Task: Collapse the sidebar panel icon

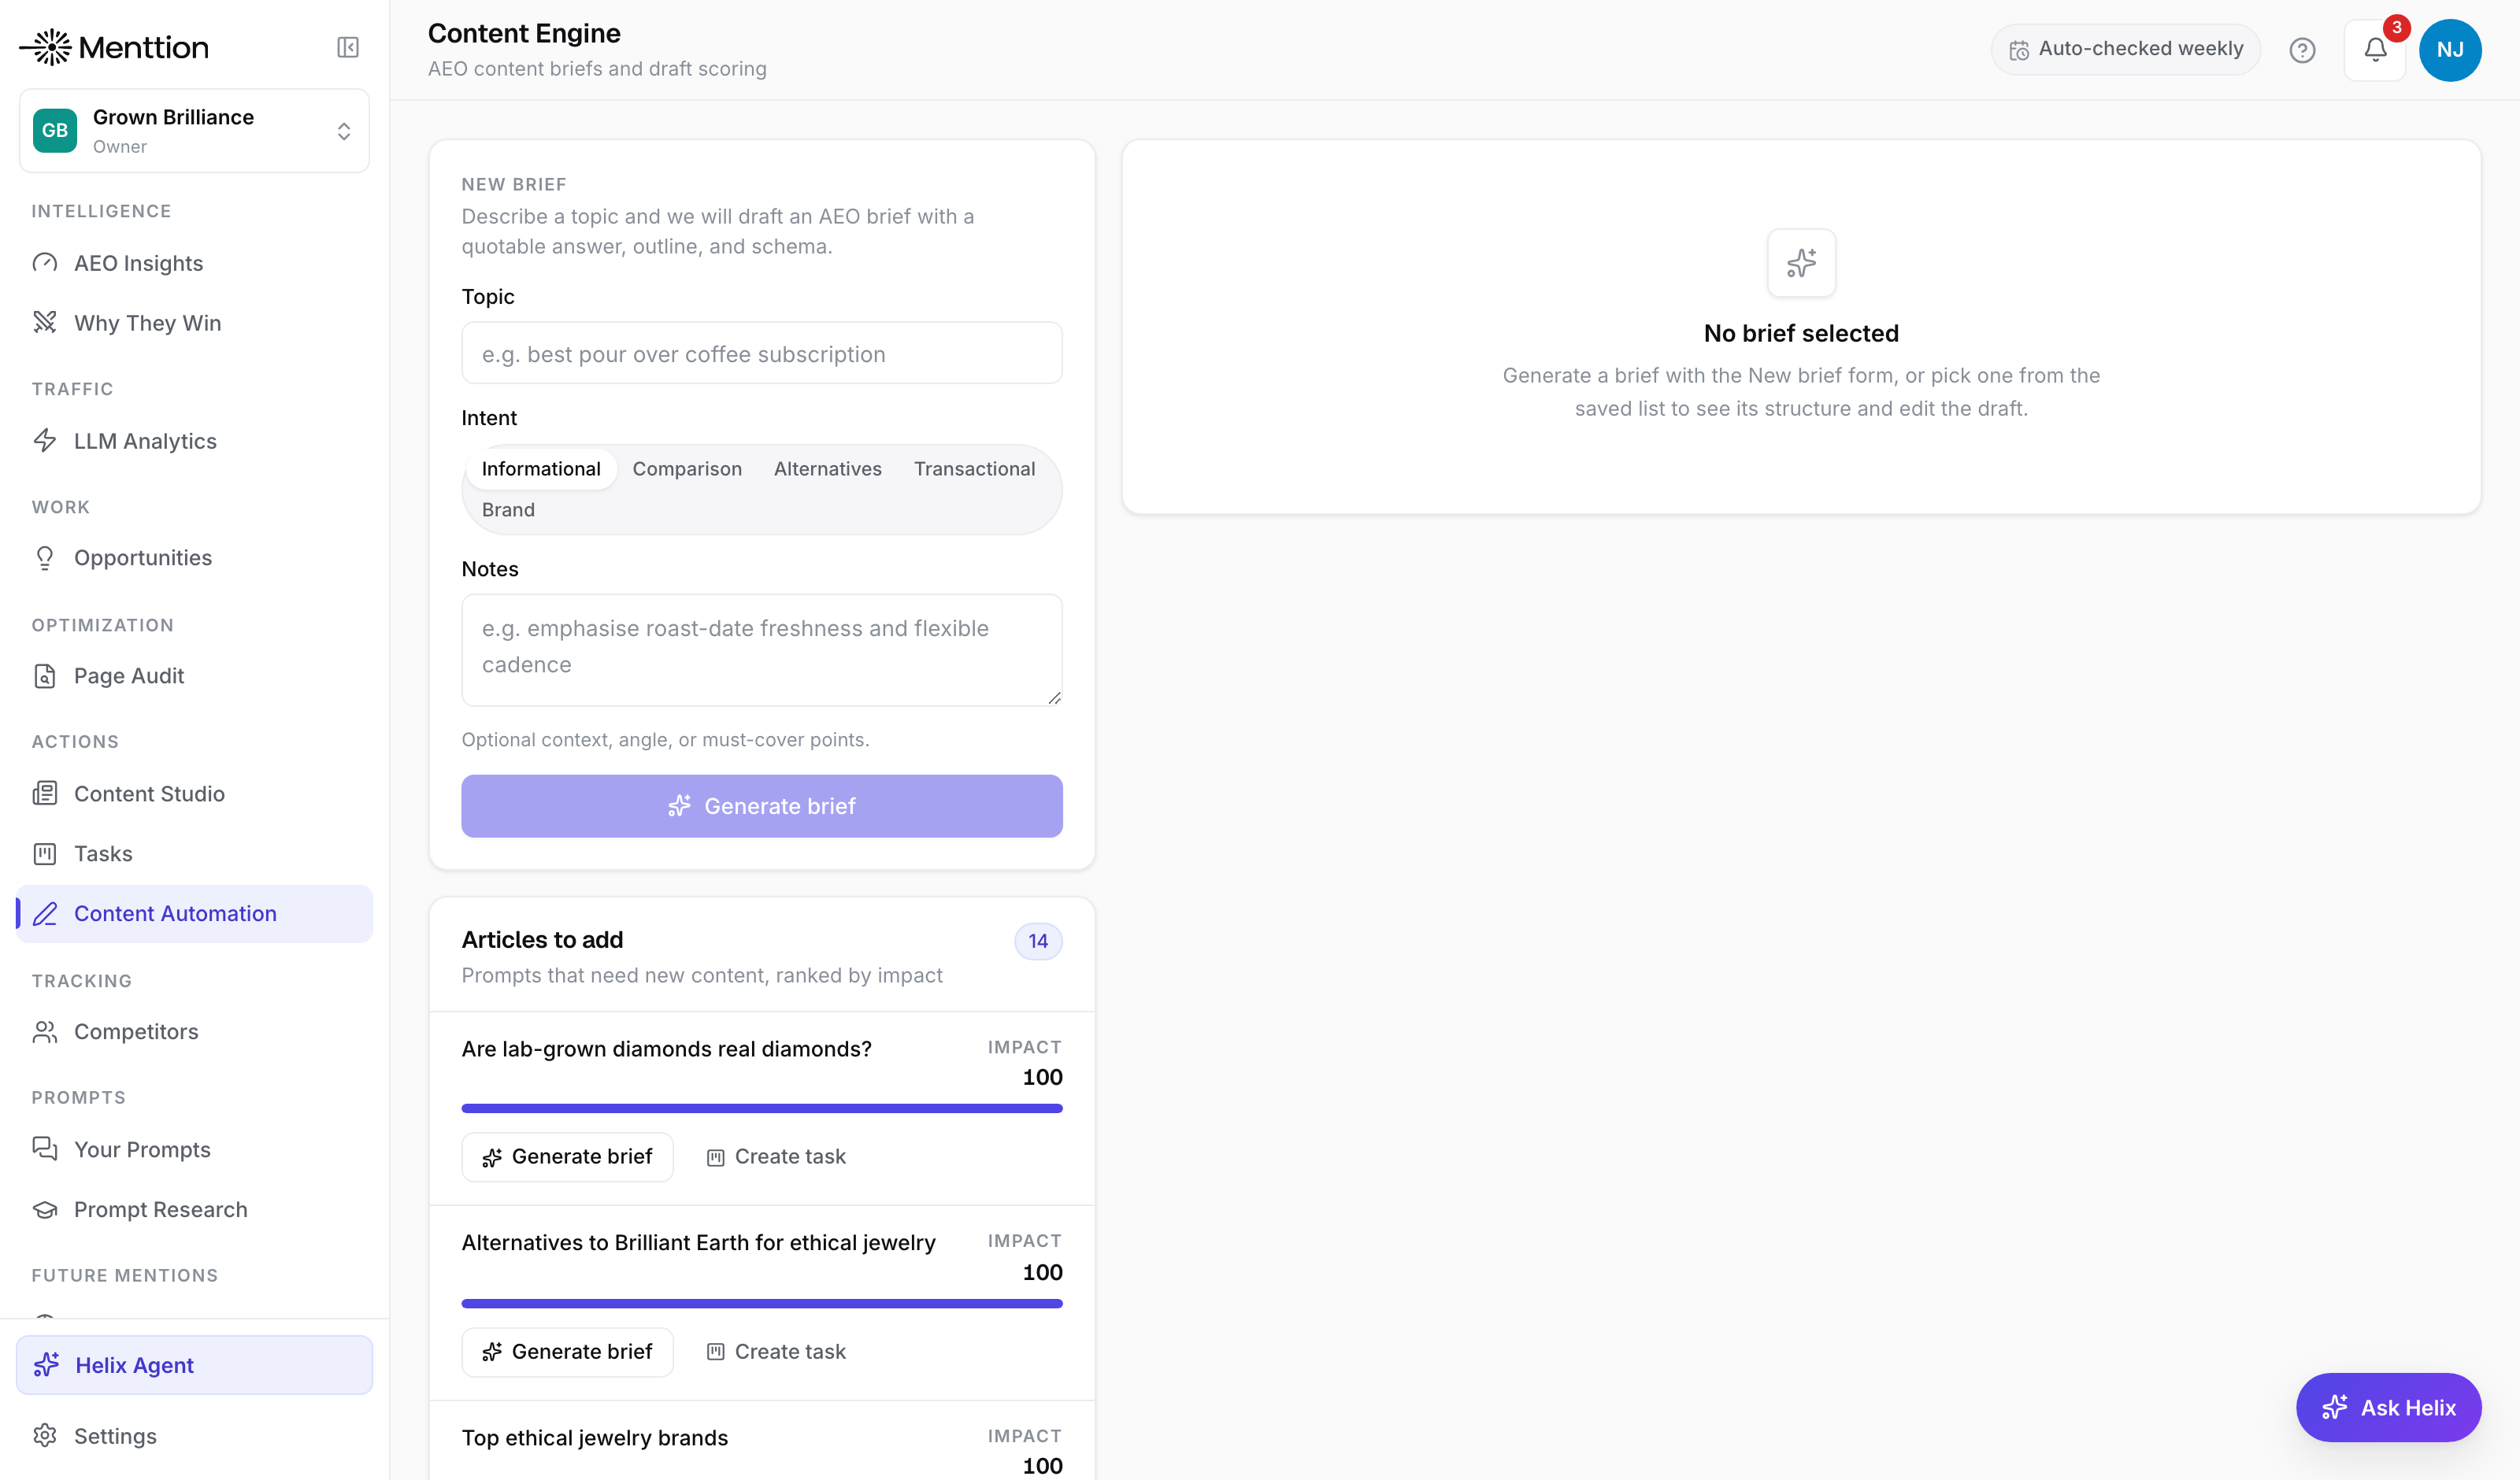Action: (348, 47)
